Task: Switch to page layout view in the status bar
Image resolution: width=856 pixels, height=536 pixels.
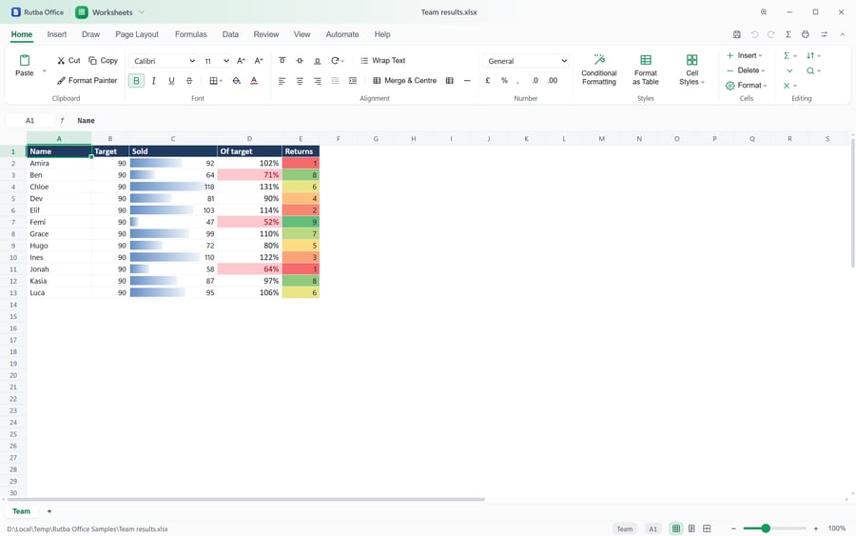Action: [x=691, y=528]
